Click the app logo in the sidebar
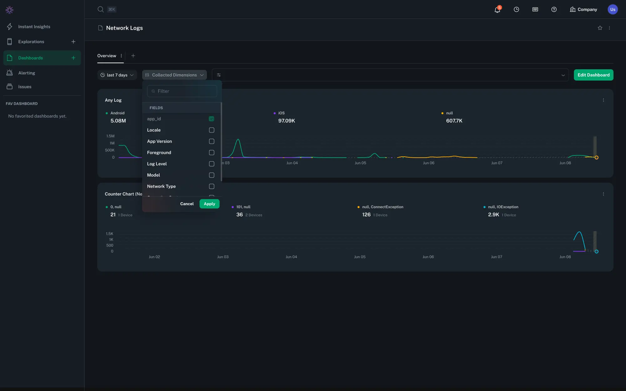Image resolution: width=626 pixels, height=391 pixels. [x=9, y=10]
